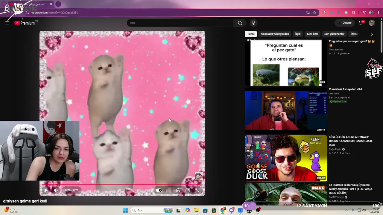Open a new browser tab
The width and height of the screenshot is (383, 215).
tap(58, 4)
